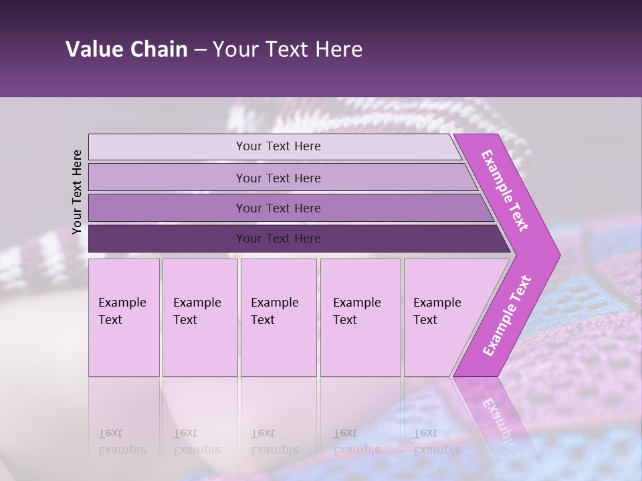The width and height of the screenshot is (642, 481).
Task: Click the mirrored reflection under the first box
Action: tap(124, 428)
